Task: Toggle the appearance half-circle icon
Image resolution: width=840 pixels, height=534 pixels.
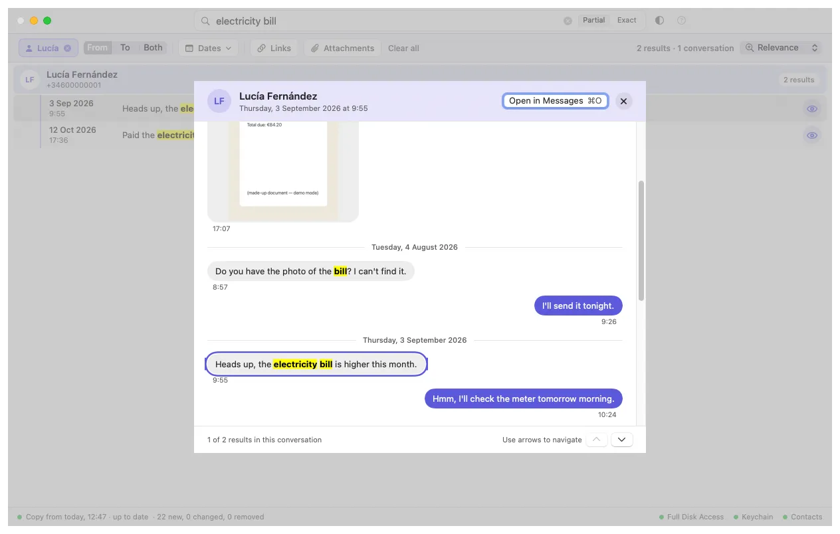Action: tap(659, 21)
